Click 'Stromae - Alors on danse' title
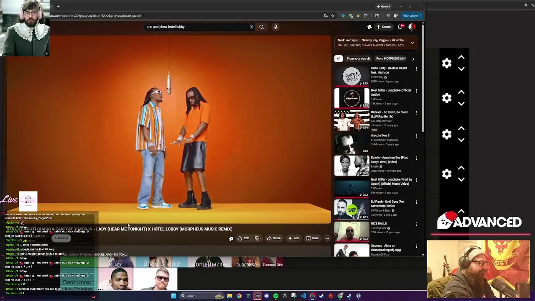 click(x=386, y=248)
